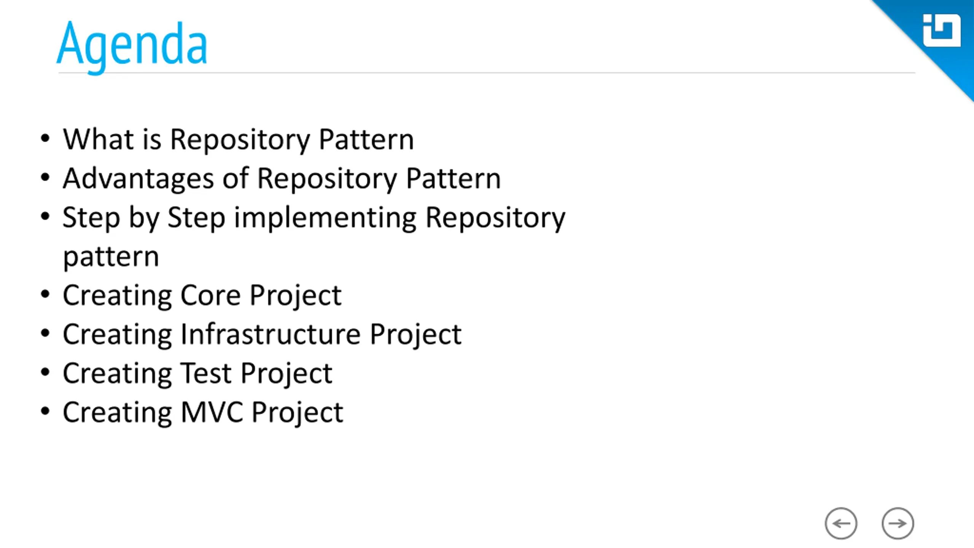The image size is (974, 548).
Task: Click the horizontal divider under Agenda
Action: 487,72
